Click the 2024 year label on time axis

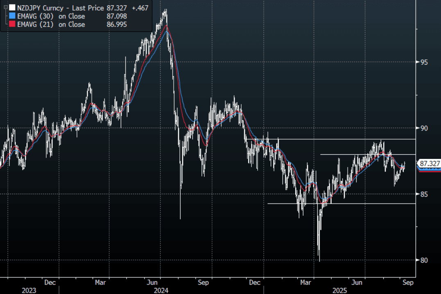(x=161, y=290)
